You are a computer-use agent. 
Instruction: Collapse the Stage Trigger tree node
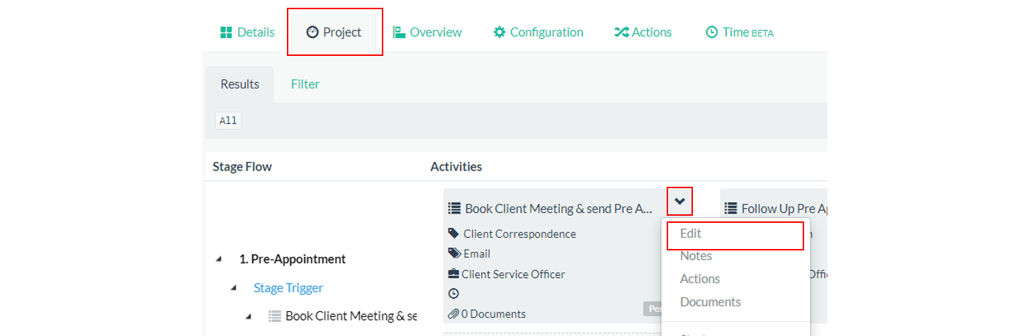pyautogui.click(x=233, y=288)
